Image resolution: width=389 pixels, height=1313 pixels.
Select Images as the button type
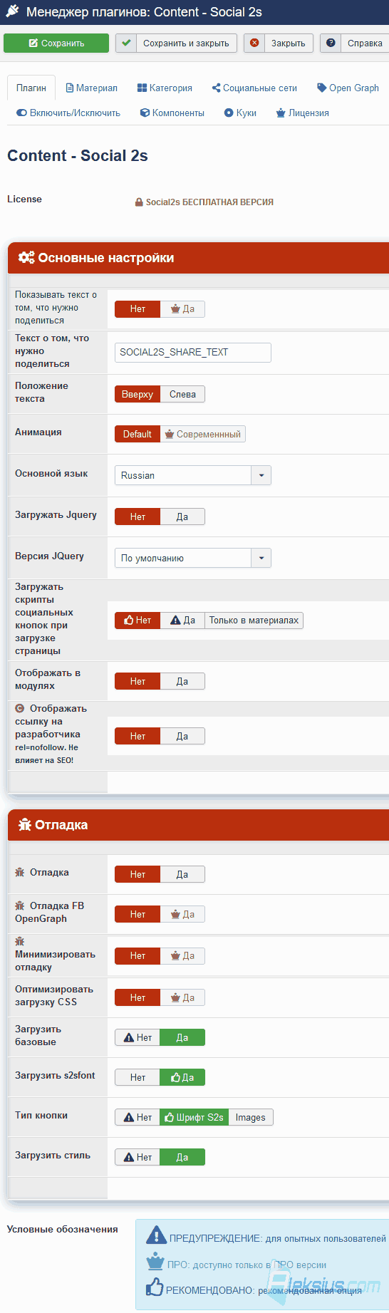pyautogui.click(x=251, y=1118)
